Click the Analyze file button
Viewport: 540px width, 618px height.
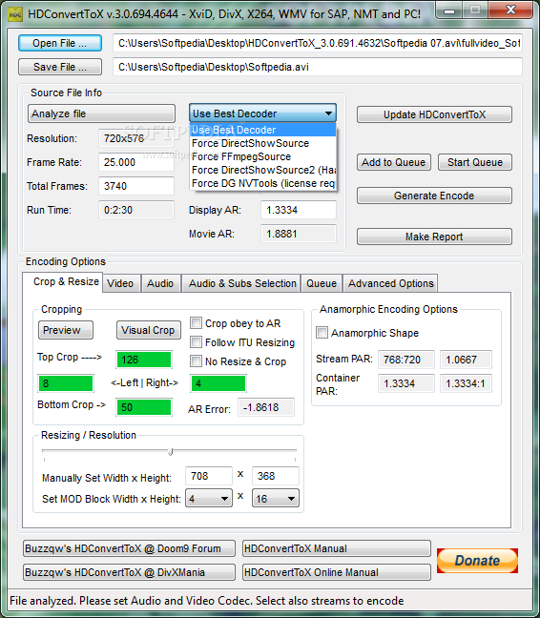[x=102, y=113]
